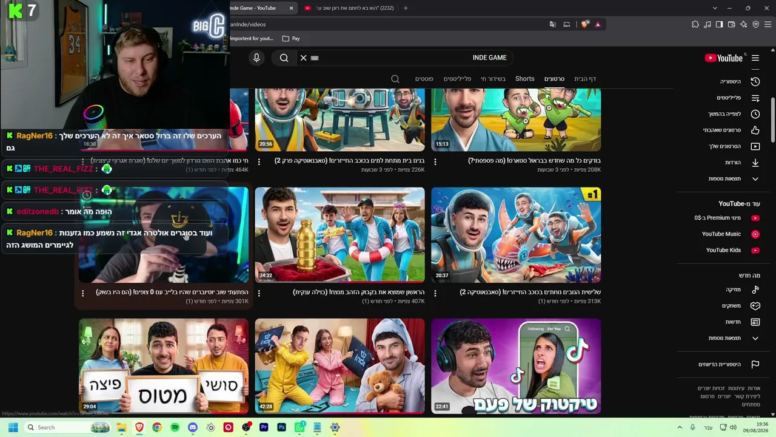This screenshot has width=776, height=437.
Task: Clear the search box with the X
Action: pos(304,58)
